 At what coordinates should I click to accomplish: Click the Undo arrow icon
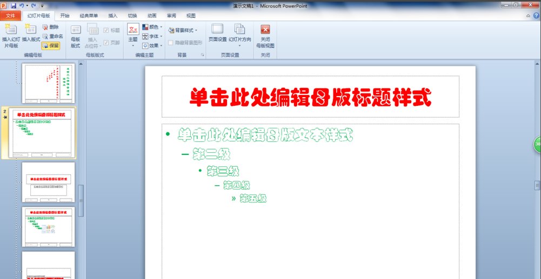[x=22, y=5]
